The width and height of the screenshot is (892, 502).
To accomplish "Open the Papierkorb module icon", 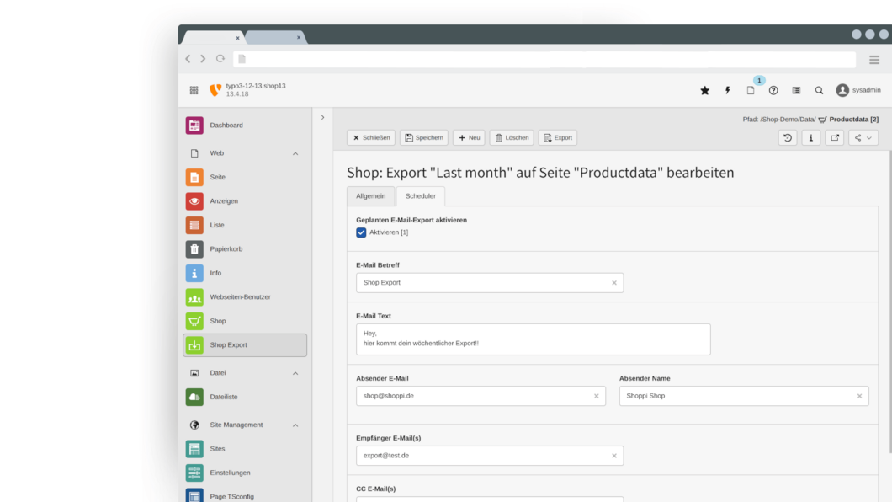I will [x=194, y=249].
